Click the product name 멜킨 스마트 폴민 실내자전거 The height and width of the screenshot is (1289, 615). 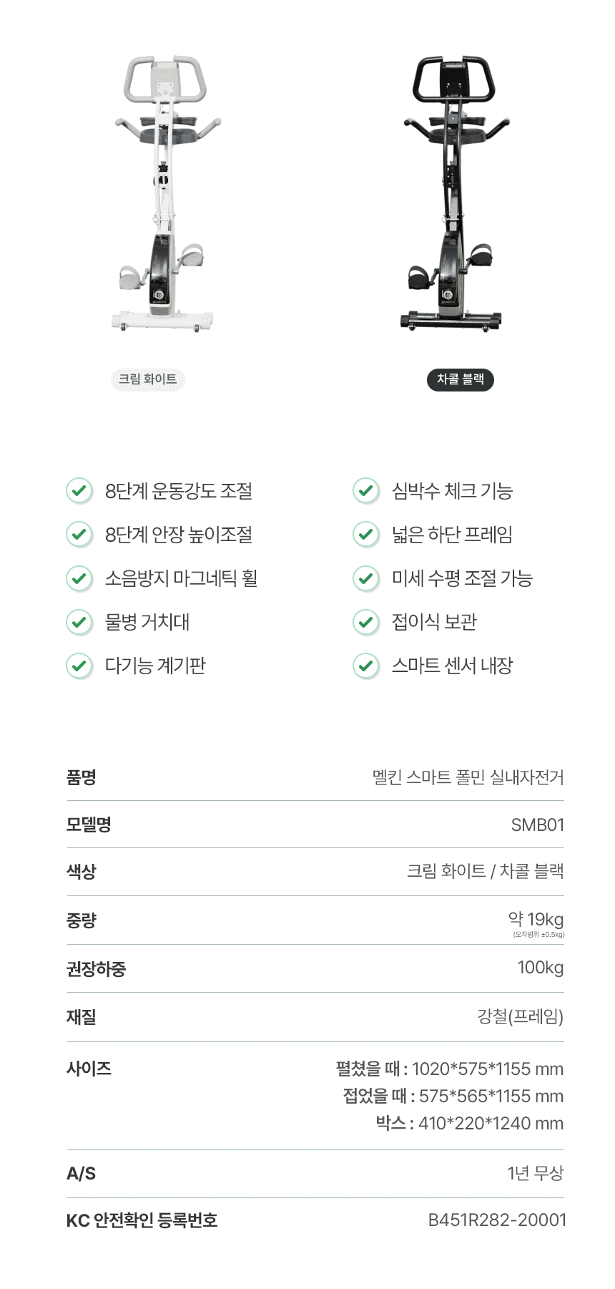pos(468,777)
